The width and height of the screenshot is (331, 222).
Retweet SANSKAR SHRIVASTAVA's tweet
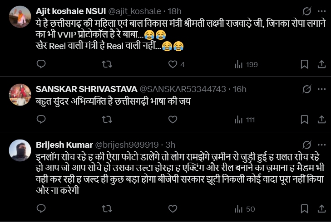pos(106,120)
